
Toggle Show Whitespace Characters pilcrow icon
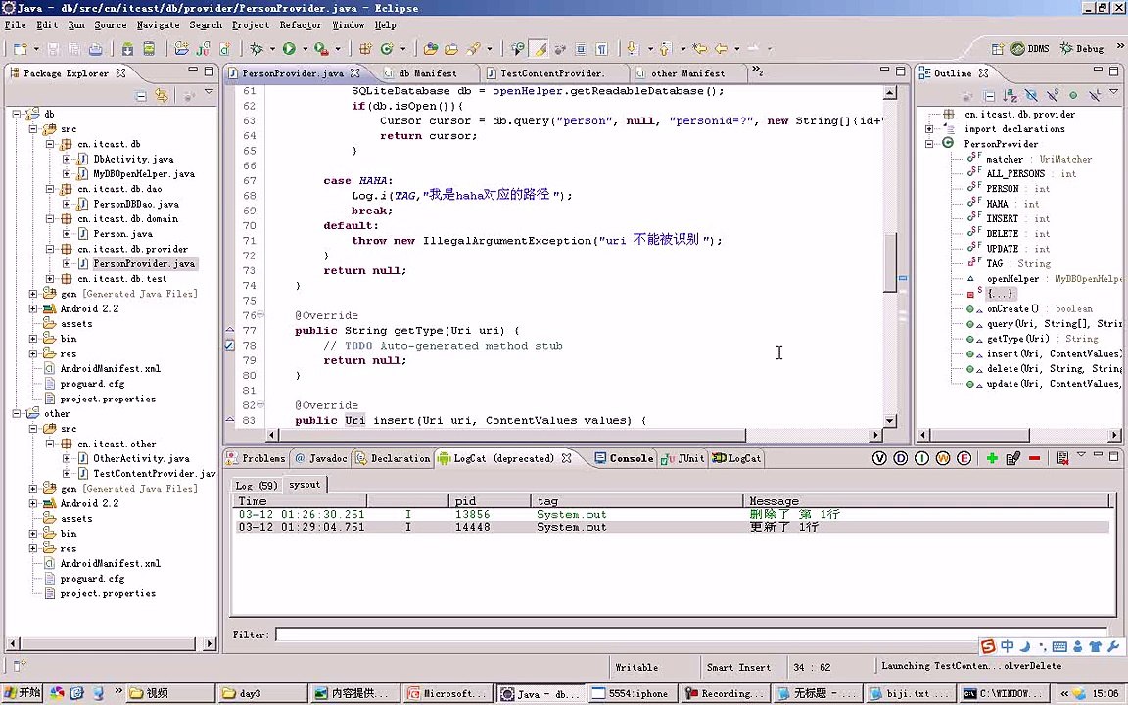point(602,49)
